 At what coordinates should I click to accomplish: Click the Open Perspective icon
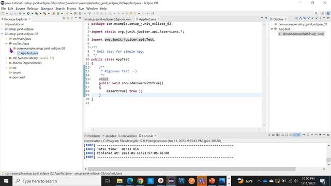pyautogui.click(x=323, y=13)
